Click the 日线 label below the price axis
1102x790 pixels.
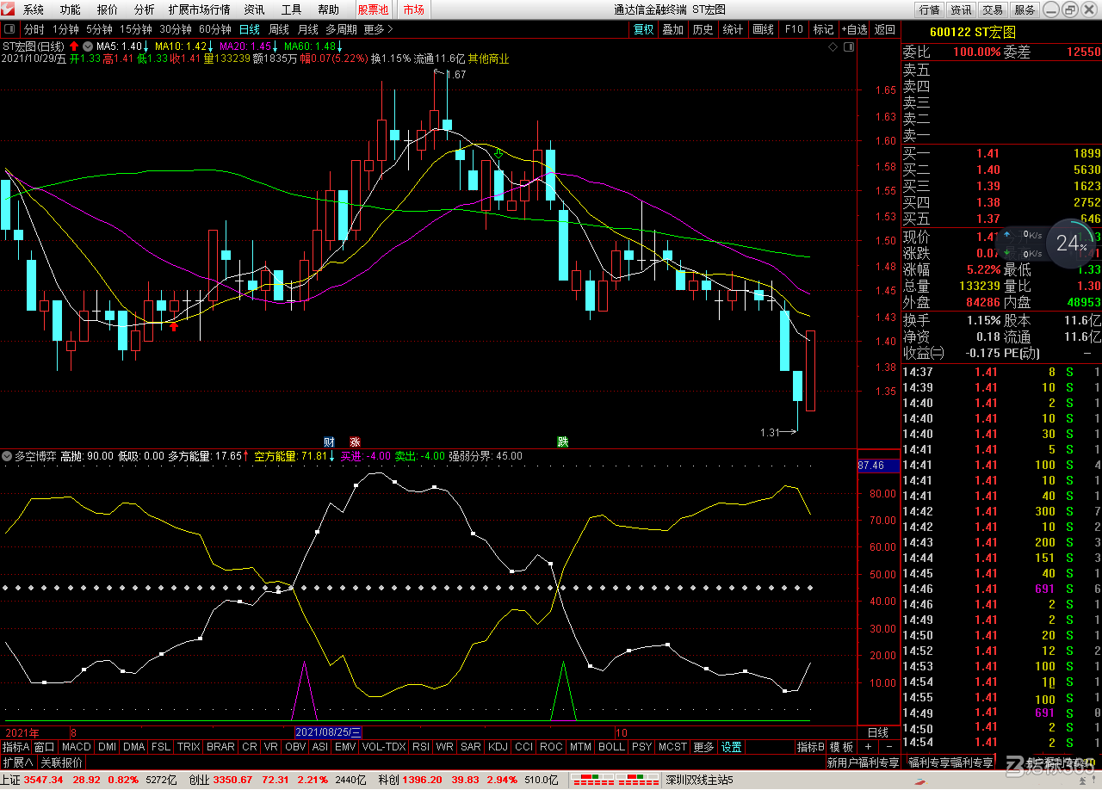(878, 732)
